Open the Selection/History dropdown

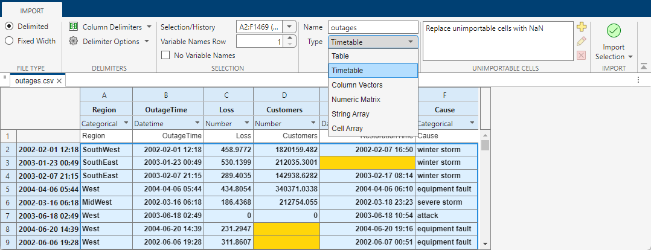pos(289,27)
